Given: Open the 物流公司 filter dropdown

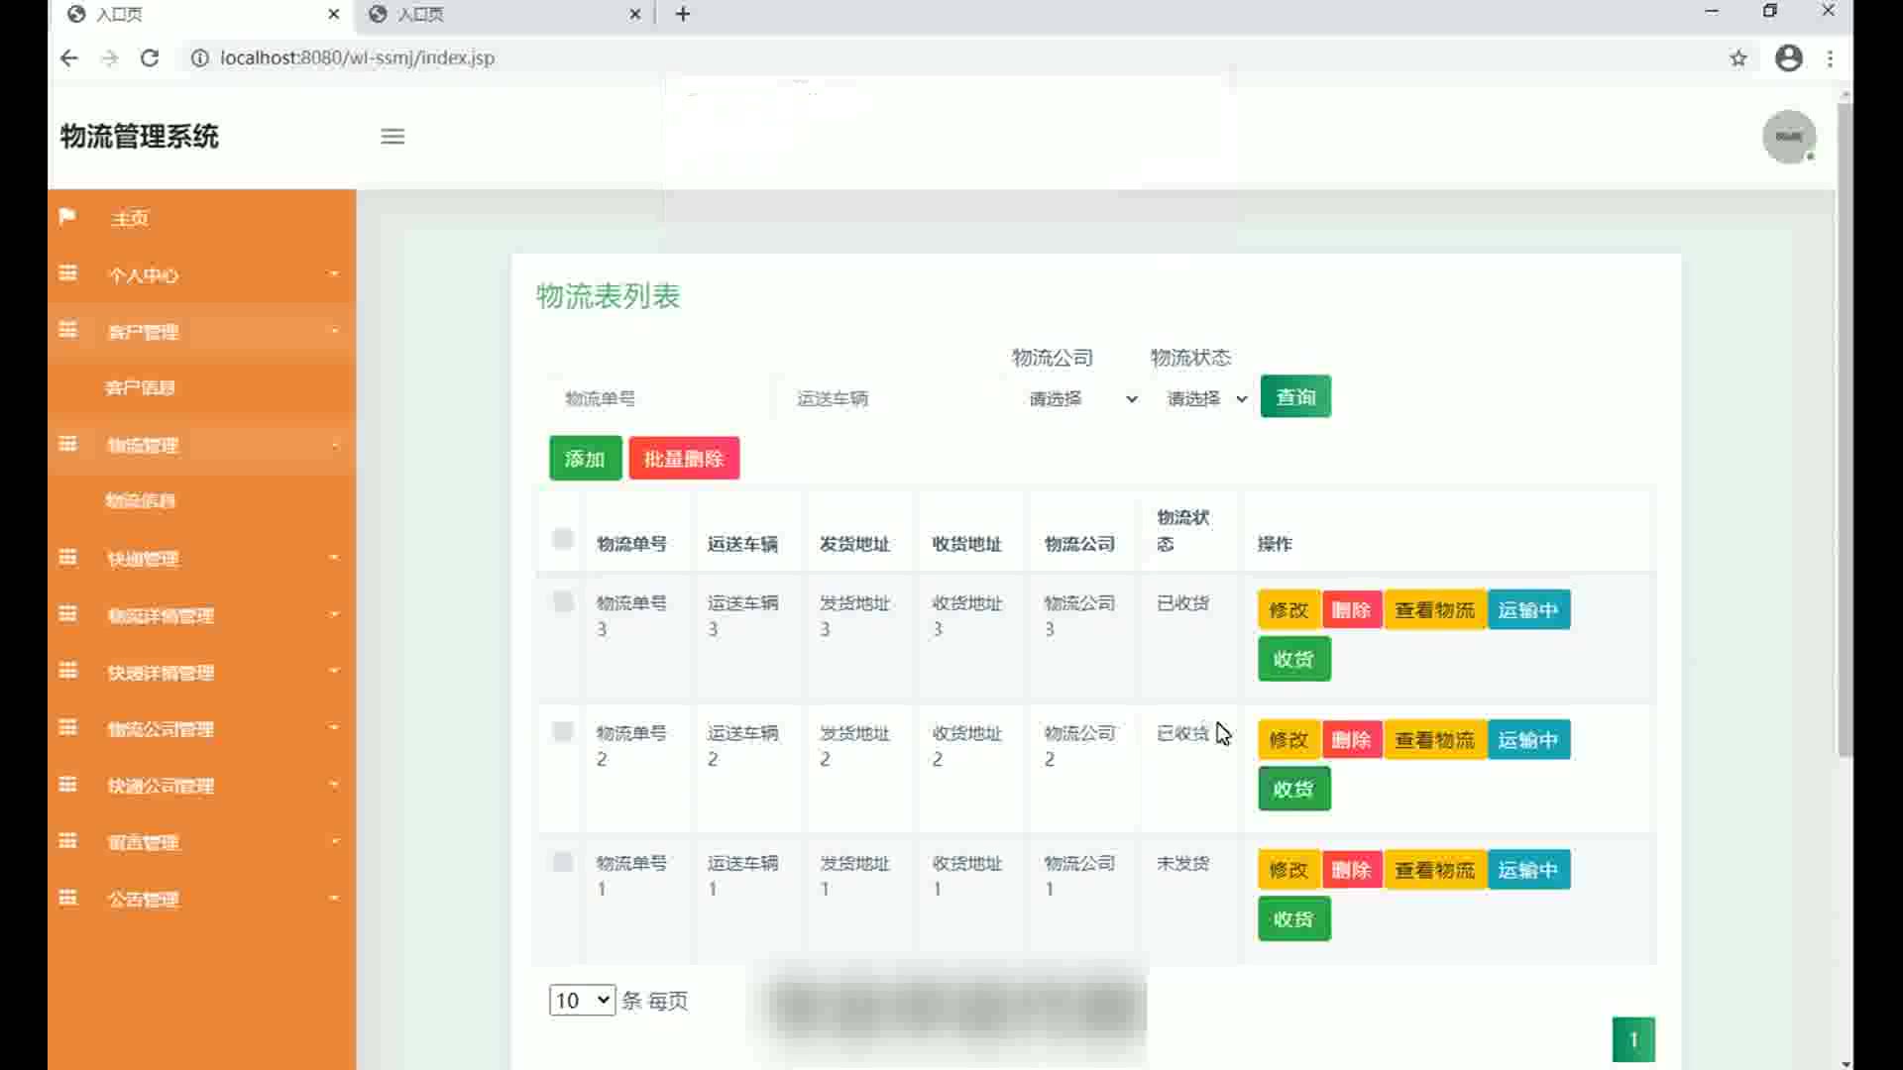Looking at the screenshot, I should tap(1081, 398).
